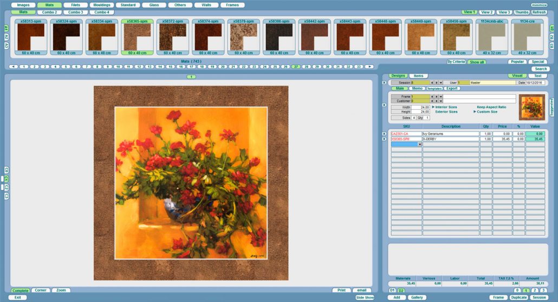Select mat swatch x58442-spm
The height and width of the screenshot is (302, 558).
tap(314, 37)
